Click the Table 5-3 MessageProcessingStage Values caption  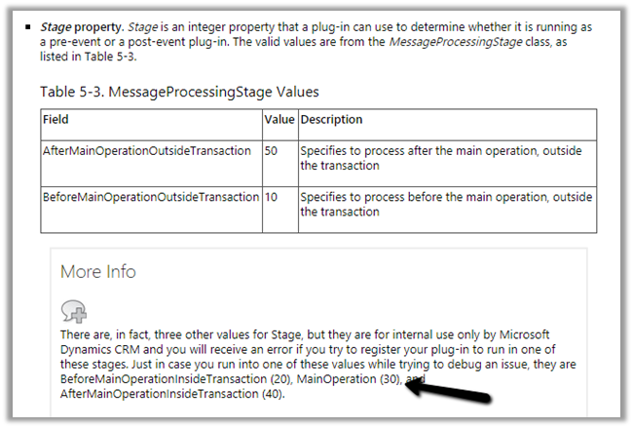pos(179,93)
